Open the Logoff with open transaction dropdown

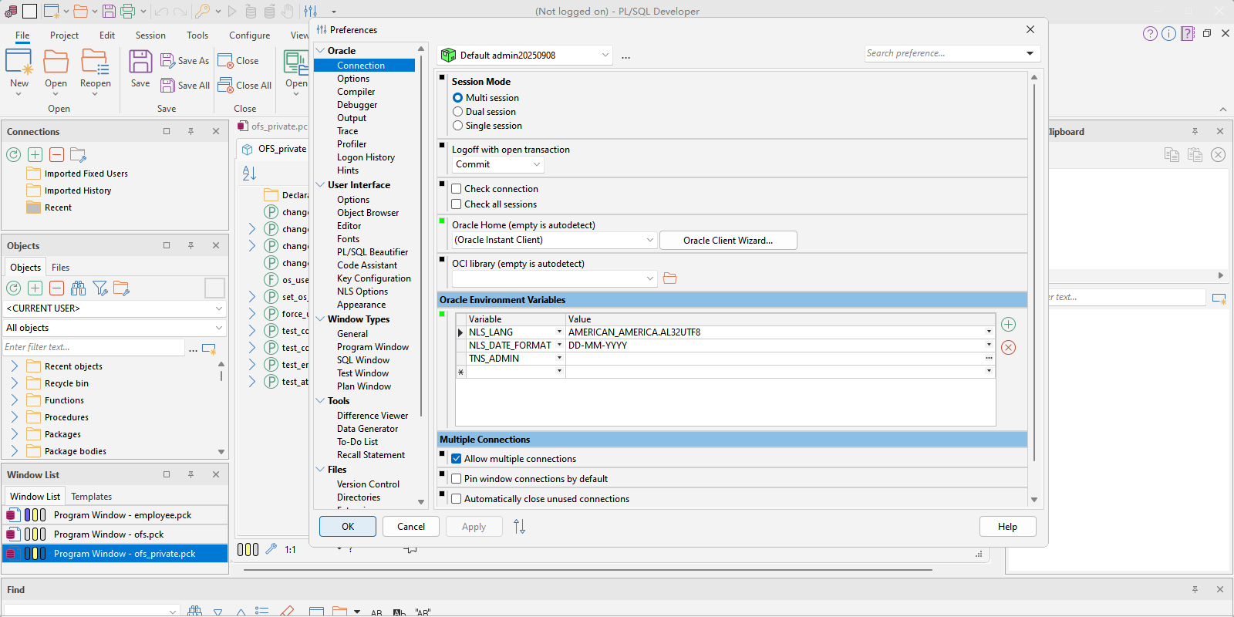point(497,164)
